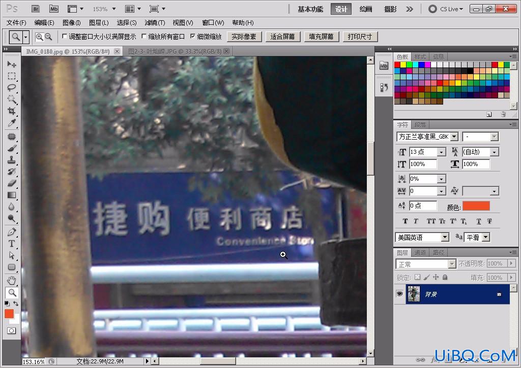Launch Bridge with the Br icon
Viewport: 521px width, 368px height.
36,9
